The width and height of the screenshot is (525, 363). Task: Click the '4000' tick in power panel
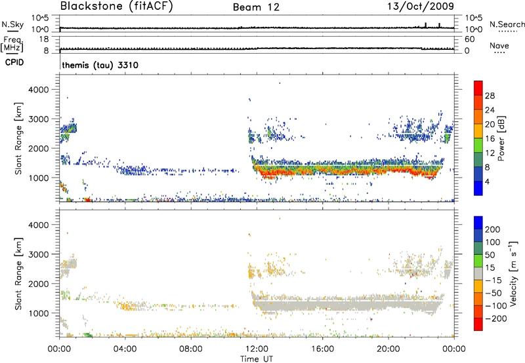(39, 90)
